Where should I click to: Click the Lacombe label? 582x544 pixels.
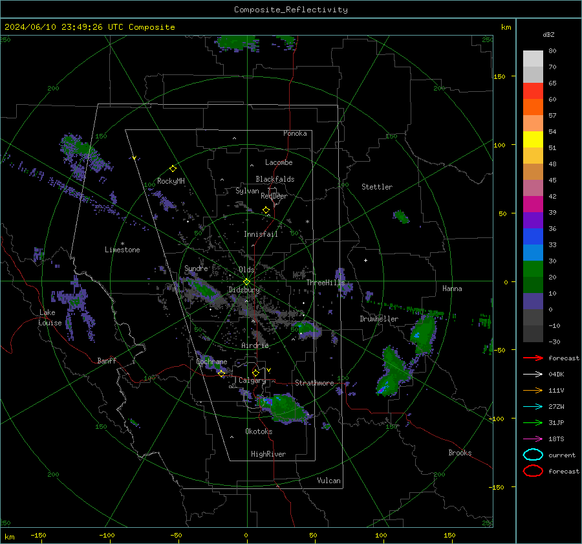tap(279, 162)
